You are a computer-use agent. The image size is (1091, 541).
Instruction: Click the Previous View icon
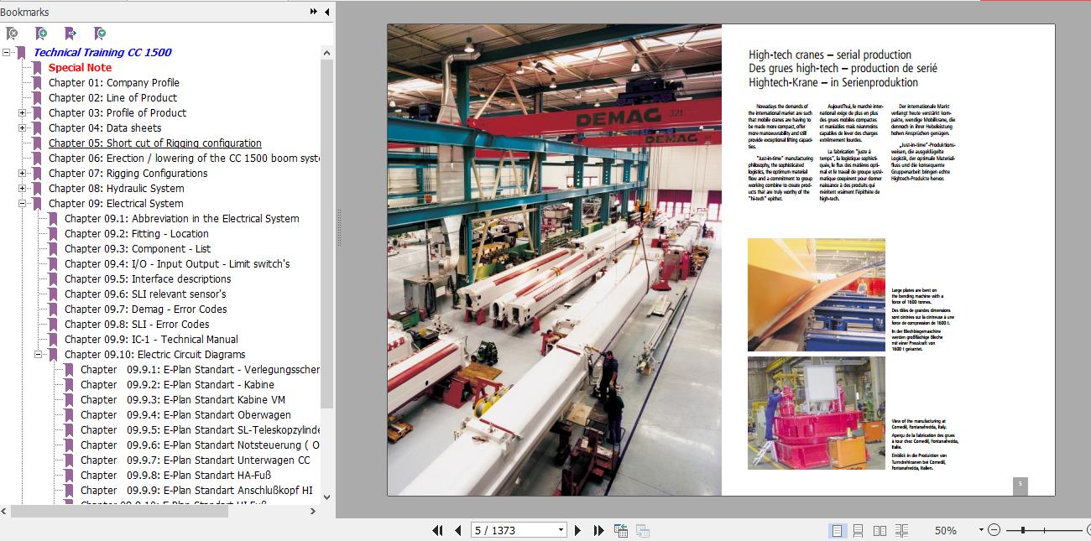619,530
